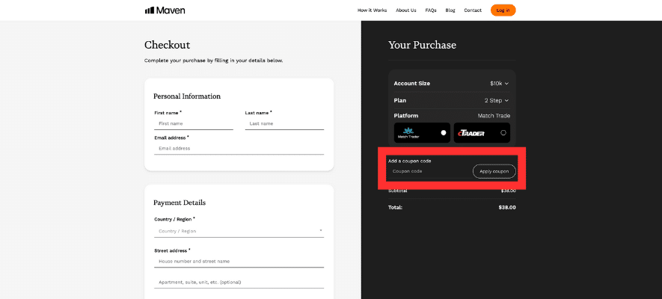This screenshot has width=662, height=299.
Task: Focus the Last name field
Action: (x=284, y=124)
